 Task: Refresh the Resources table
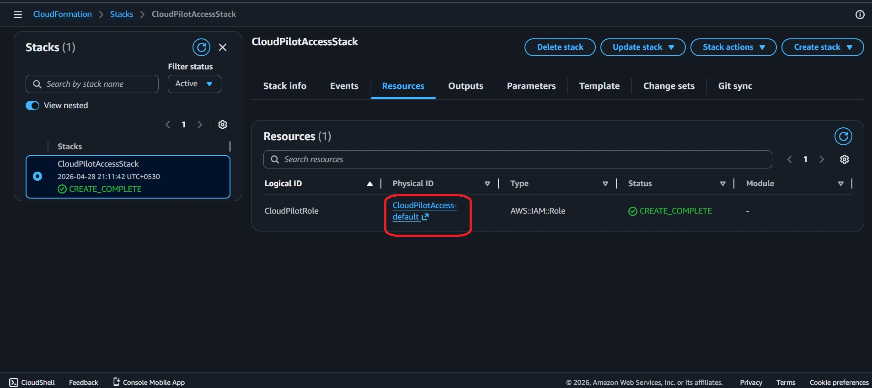pos(843,136)
